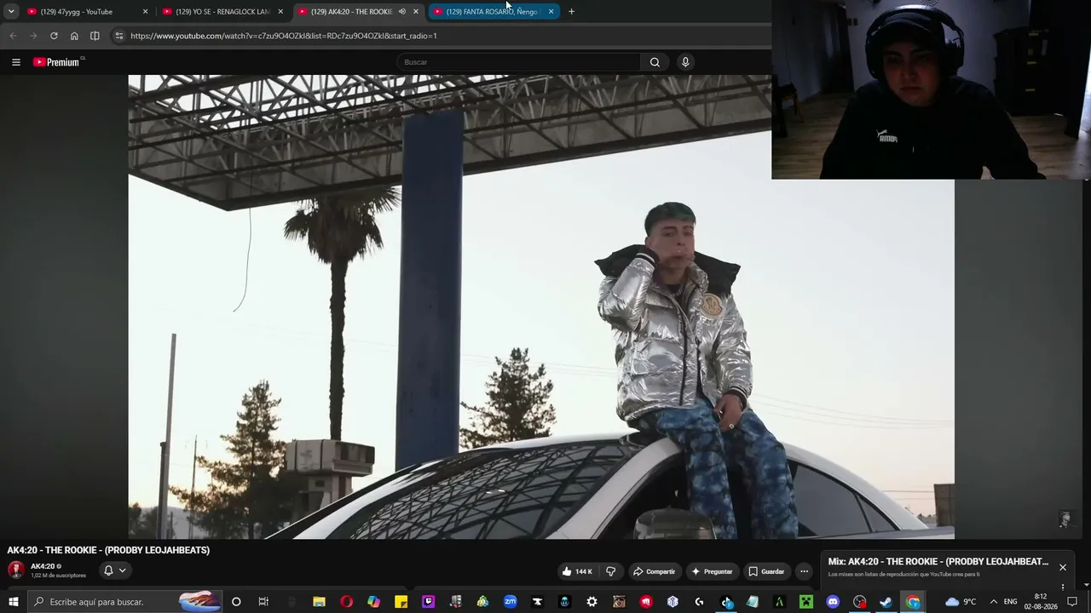Focus the YouTube Buscar search field
This screenshot has width=1091, height=613.
tap(519, 62)
